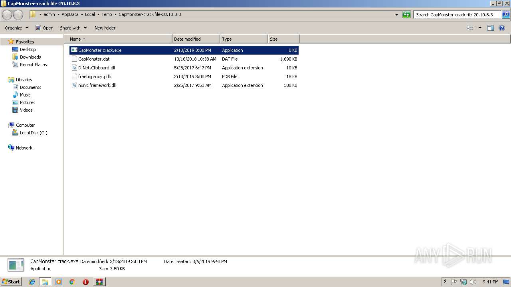Click the nunit.framework.dll file name
Viewport: 511px width, 287px height.
[97, 85]
